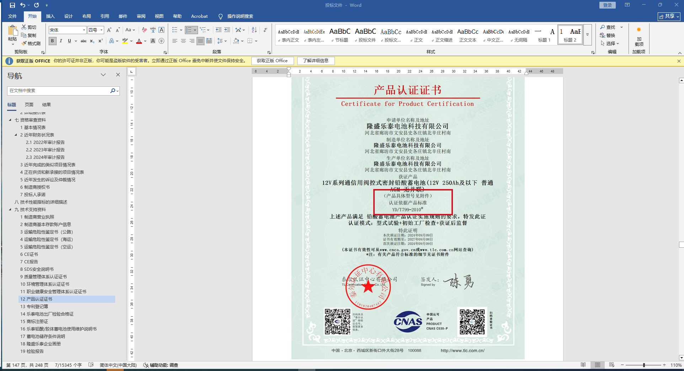Toggle justified alignment
The height and width of the screenshot is (371, 684).
(201, 41)
